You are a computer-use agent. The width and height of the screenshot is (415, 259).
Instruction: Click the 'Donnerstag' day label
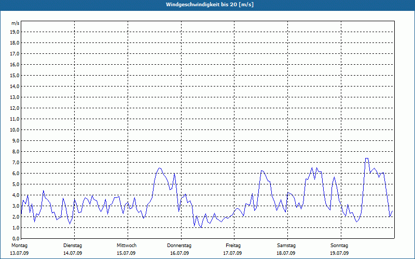tap(179, 246)
